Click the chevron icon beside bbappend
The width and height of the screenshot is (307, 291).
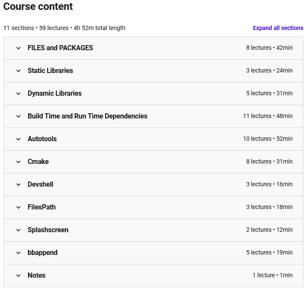[x=18, y=253]
